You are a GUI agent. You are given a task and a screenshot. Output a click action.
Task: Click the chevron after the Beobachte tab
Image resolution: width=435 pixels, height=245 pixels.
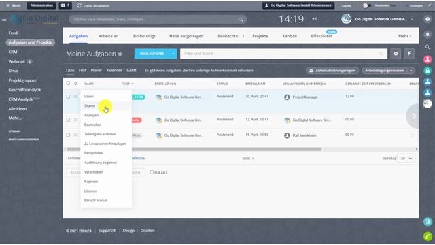(x=243, y=36)
